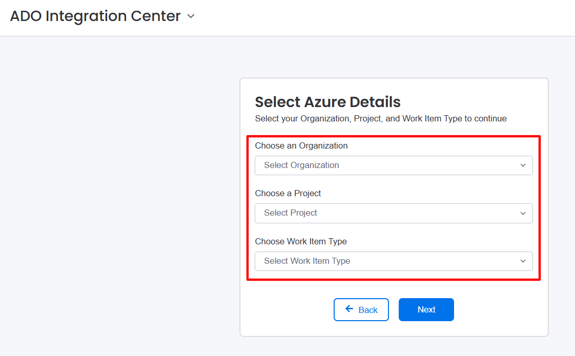Click the ADO Integration Center heading text
Viewport: 575px width, 356px height.
pos(95,16)
